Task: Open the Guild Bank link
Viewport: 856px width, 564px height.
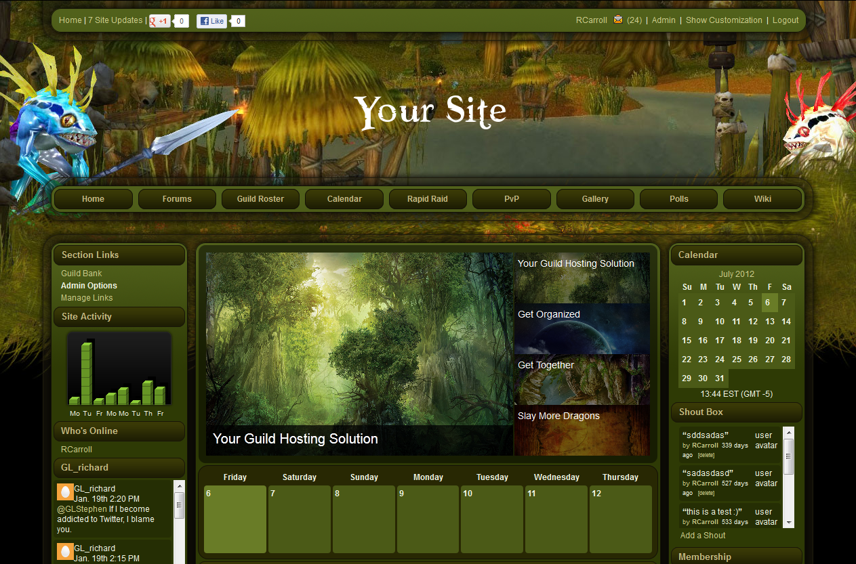Action: point(81,274)
